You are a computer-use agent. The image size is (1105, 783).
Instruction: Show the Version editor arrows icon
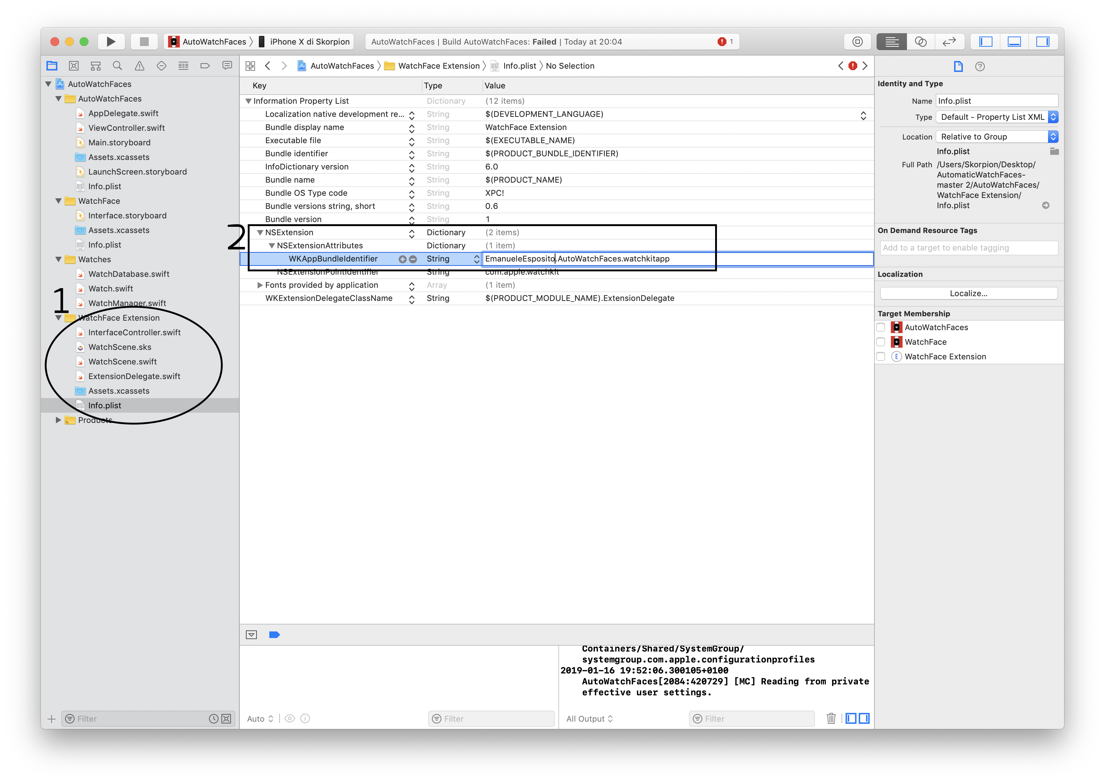(949, 42)
